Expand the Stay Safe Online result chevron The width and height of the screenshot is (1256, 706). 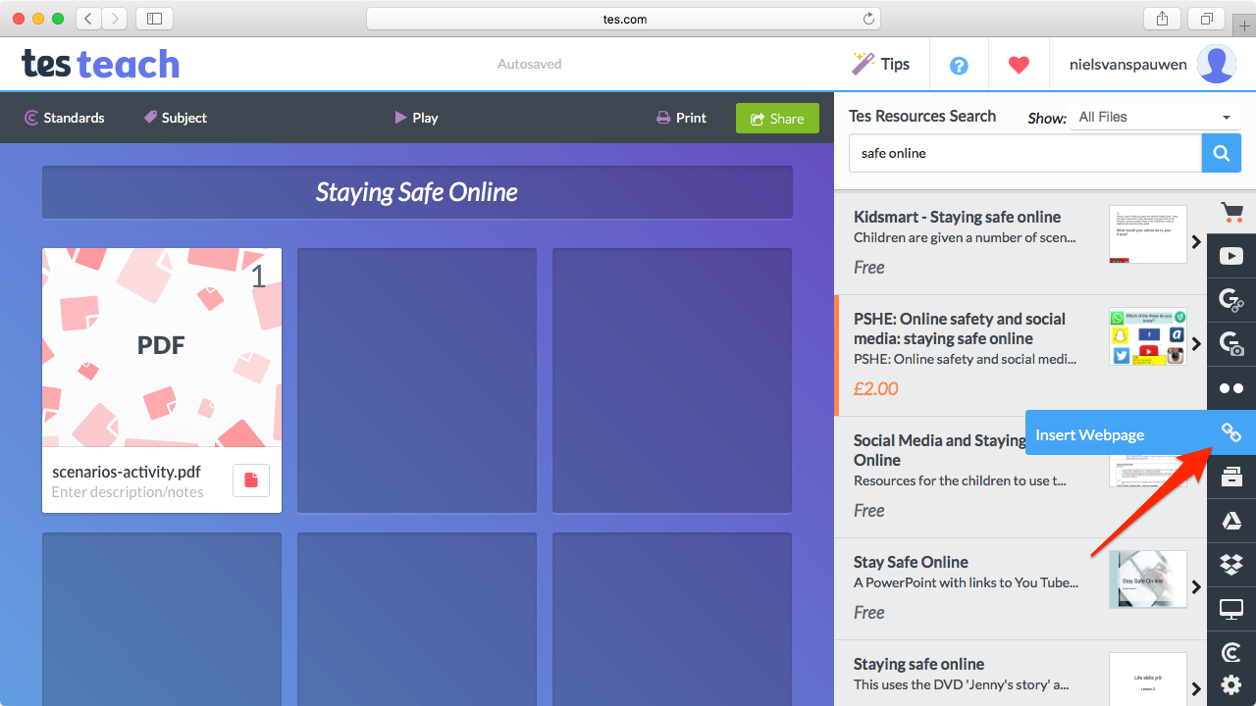[x=1196, y=586]
